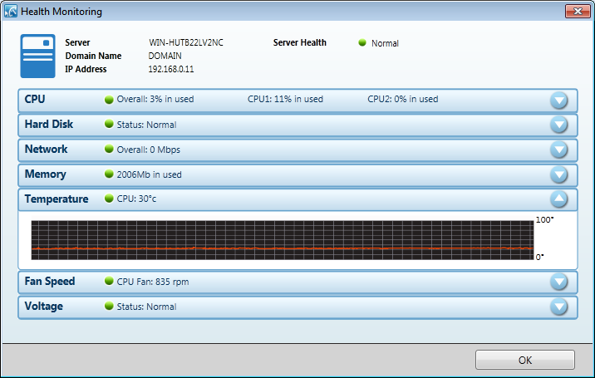
Task: Click the OK button
Action: click(525, 360)
